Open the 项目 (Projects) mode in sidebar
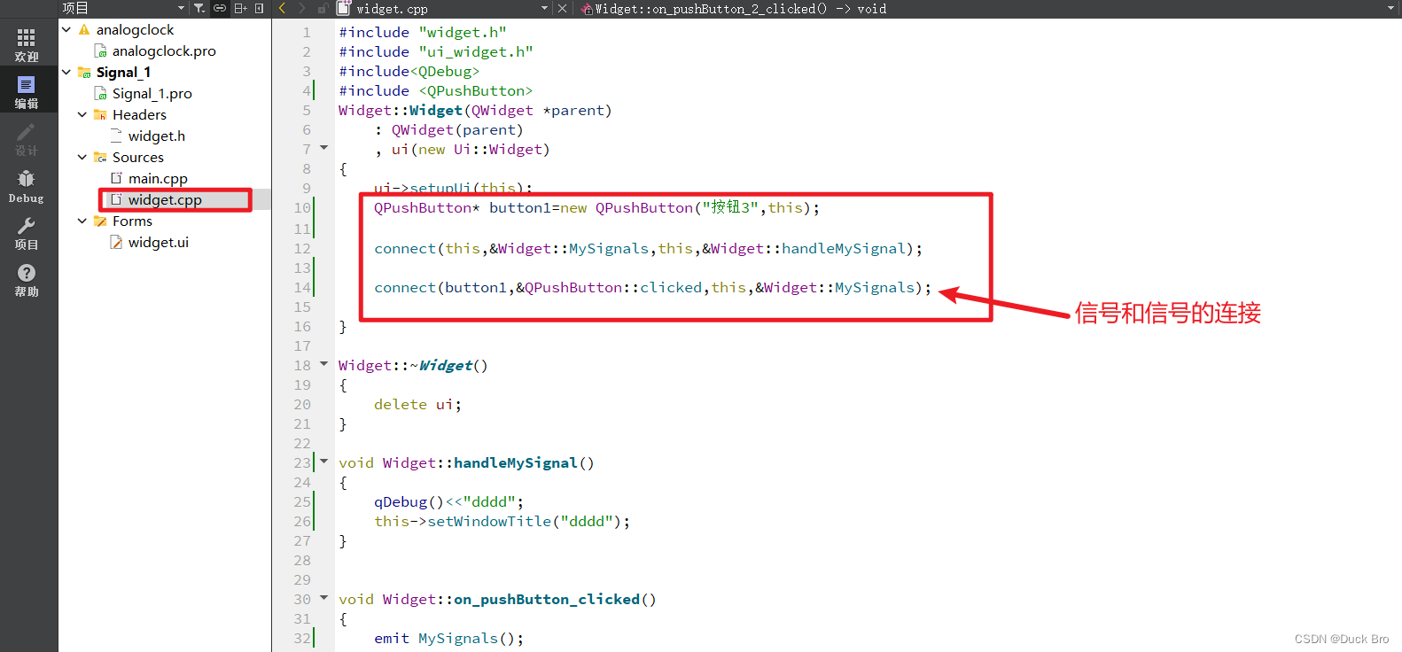1402x652 pixels. coord(27,234)
